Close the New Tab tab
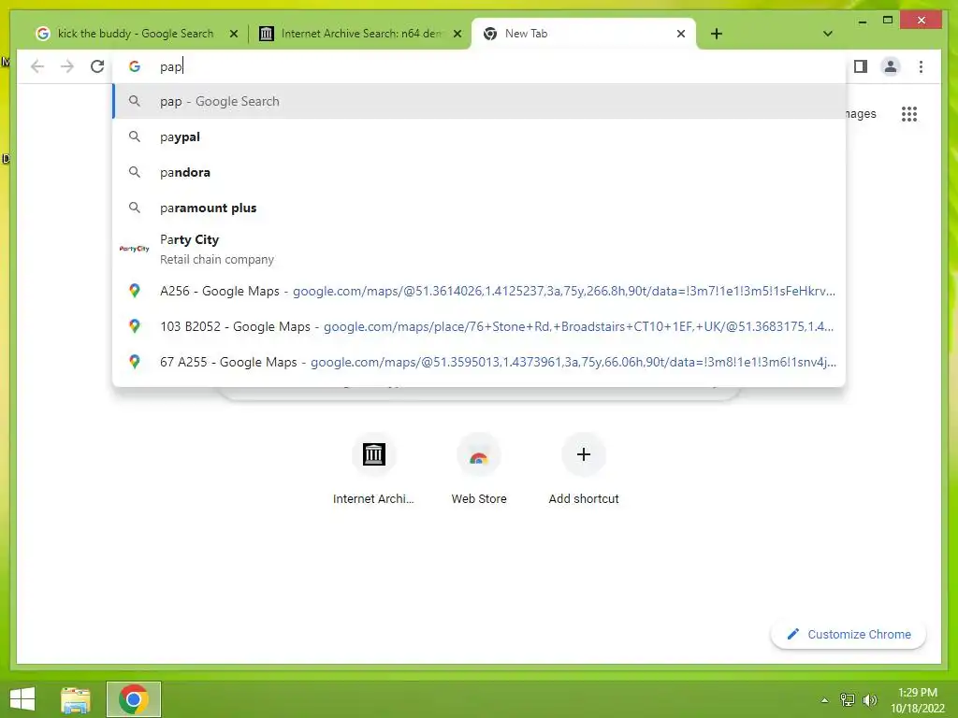958x718 pixels. click(x=681, y=35)
